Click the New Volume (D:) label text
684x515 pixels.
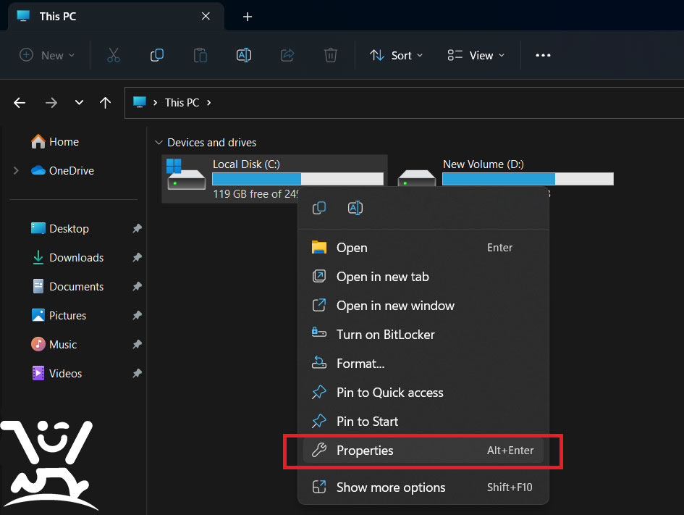(x=484, y=164)
